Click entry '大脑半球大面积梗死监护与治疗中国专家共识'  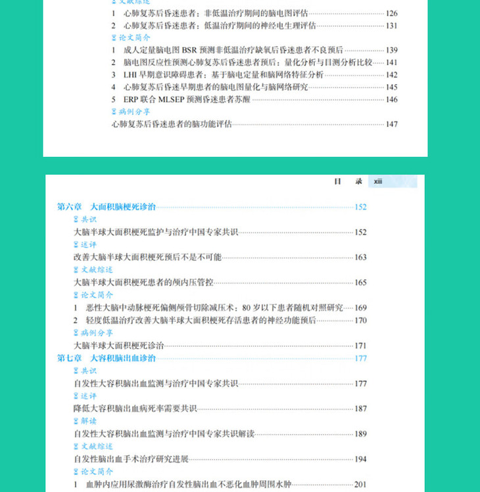coord(156,232)
